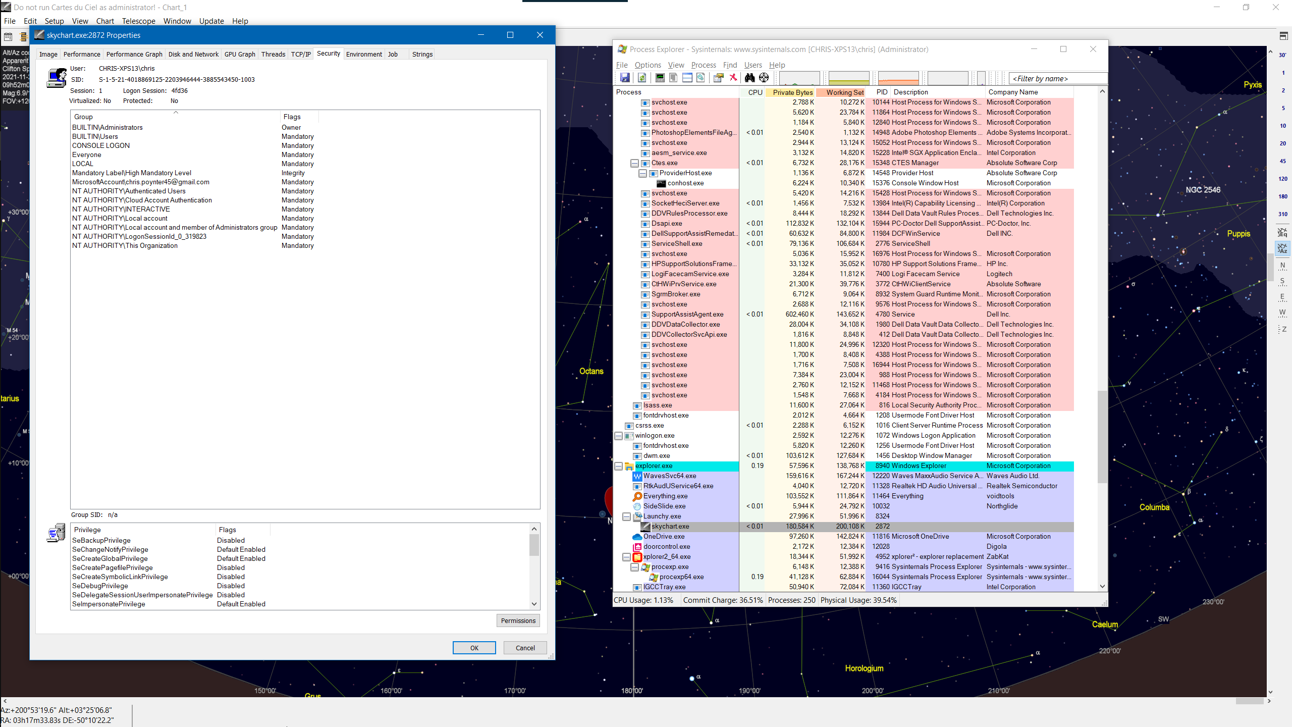Select the Mandatory Label\High Mandatory Level row
Viewport: 1292px width, 727px height.
[x=194, y=173]
